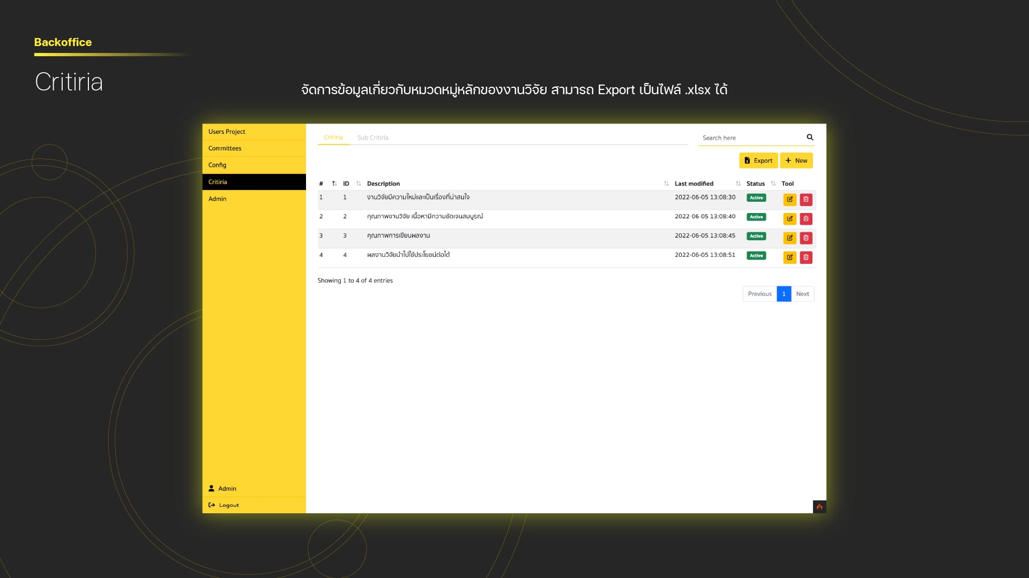Click the New button
Image resolution: width=1029 pixels, height=578 pixels.
click(x=796, y=161)
